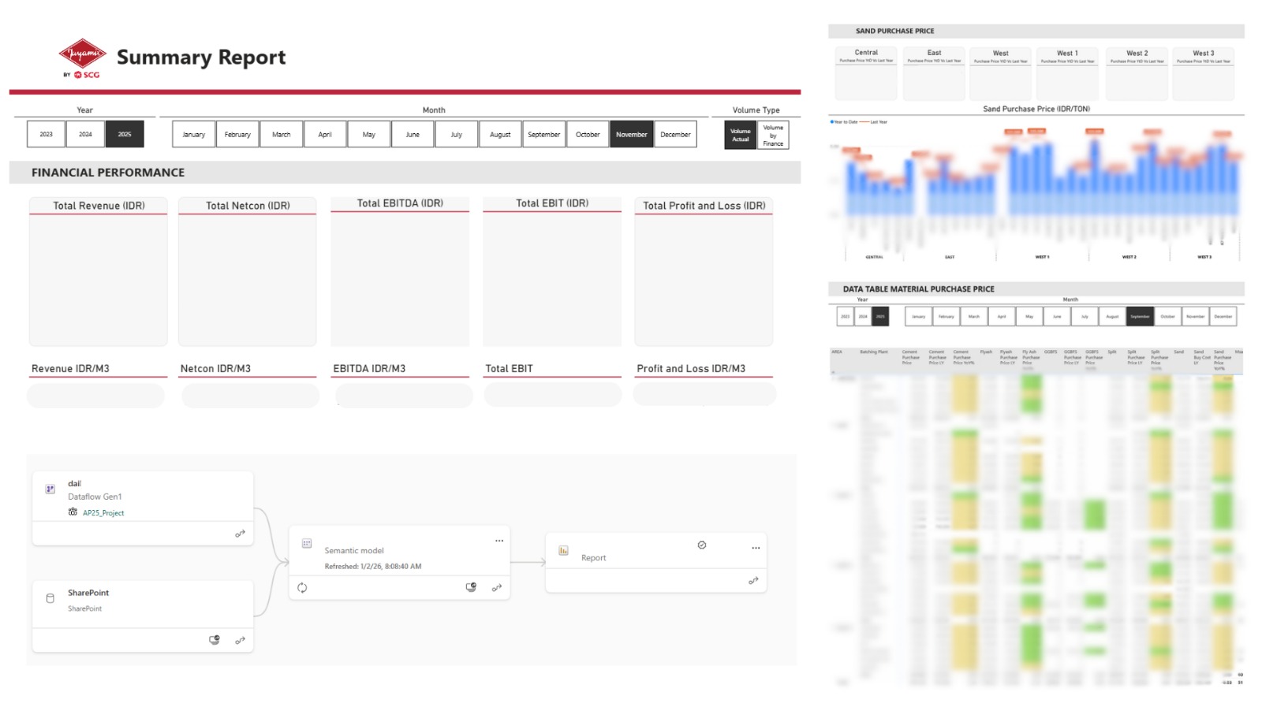
Task: Select August in Summary Report month slicer
Action: tap(500, 134)
